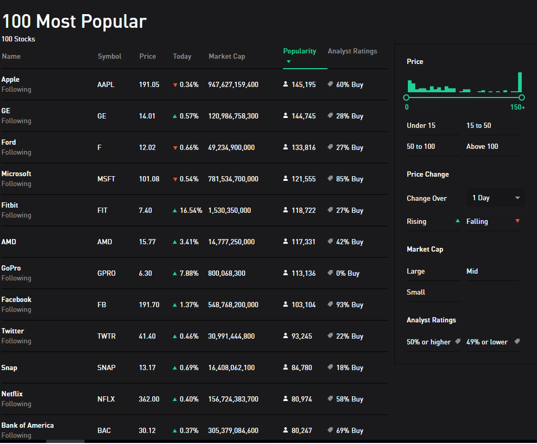
Task: Click the tag icon beside 42% Buy
Action: pos(330,241)
